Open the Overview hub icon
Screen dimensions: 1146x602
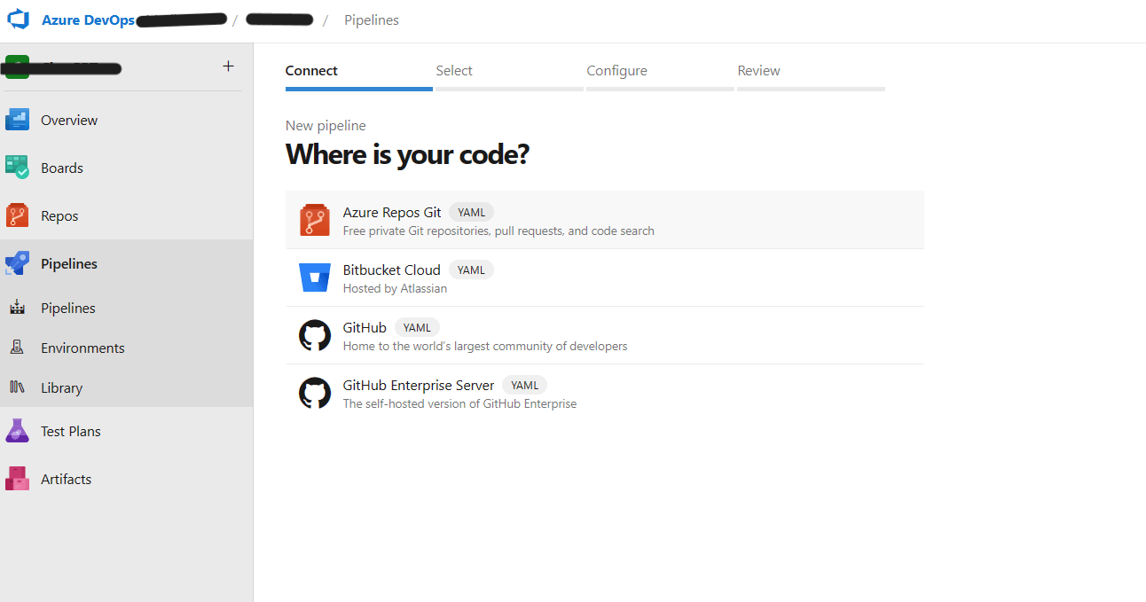tap(18, 120)
